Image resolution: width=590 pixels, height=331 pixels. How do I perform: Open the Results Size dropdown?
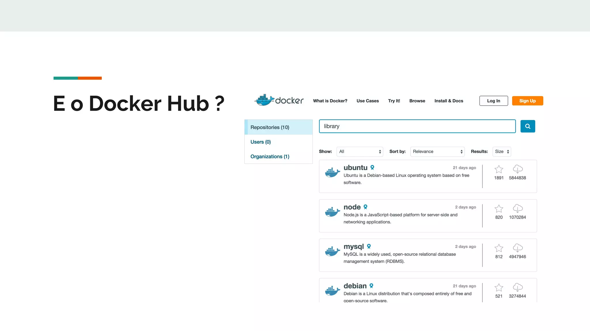502,151
